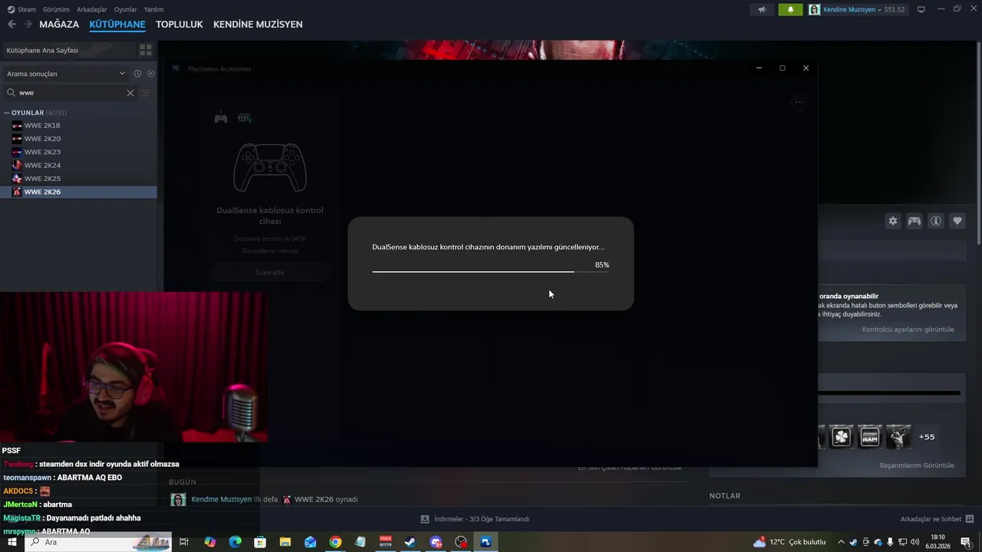Show hidden system tray icons chevron

[842, 542]
